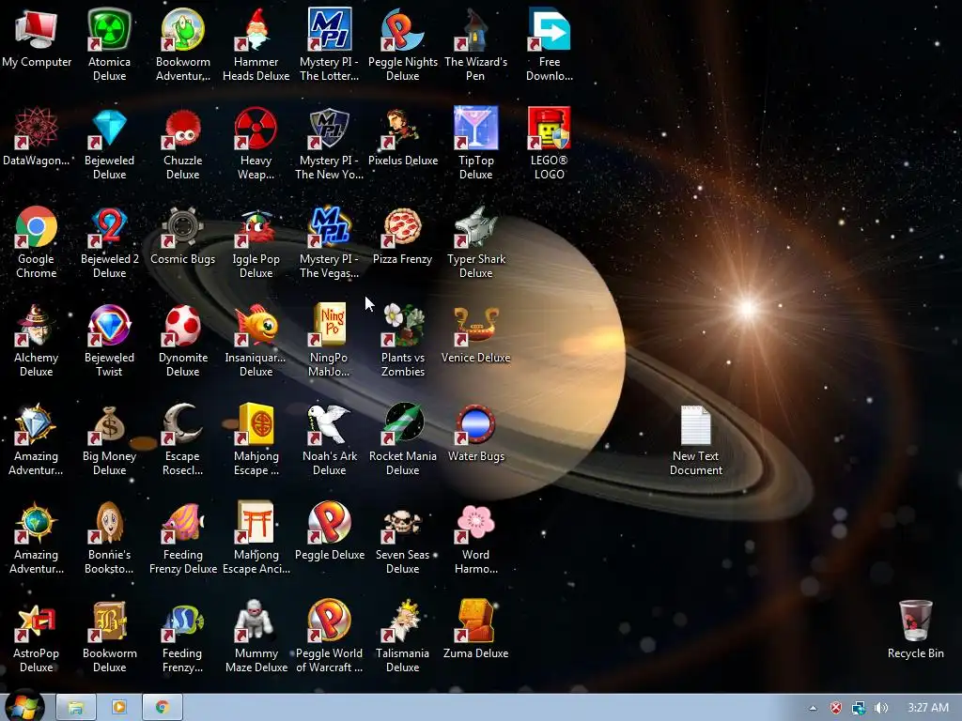Select Hammer Heads Deluxe gnome icon

[x=256, y=30]
